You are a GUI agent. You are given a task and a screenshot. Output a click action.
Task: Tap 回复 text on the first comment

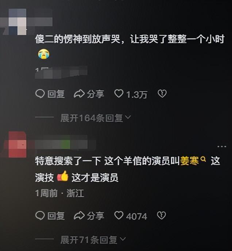(56, 94)
